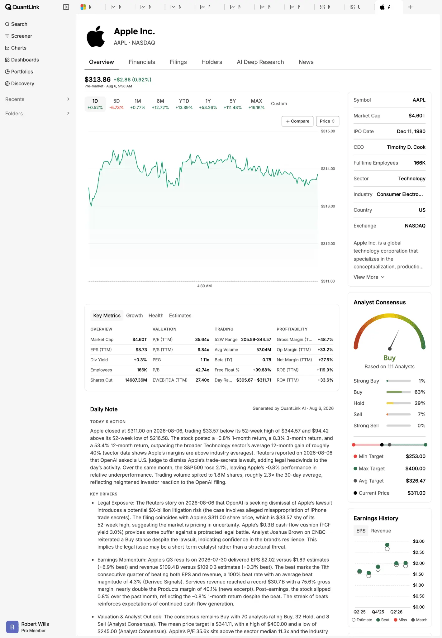Open a new tab with plus icon
The height and width of the screenshot is (638, 442).
(x=410, y=7)
